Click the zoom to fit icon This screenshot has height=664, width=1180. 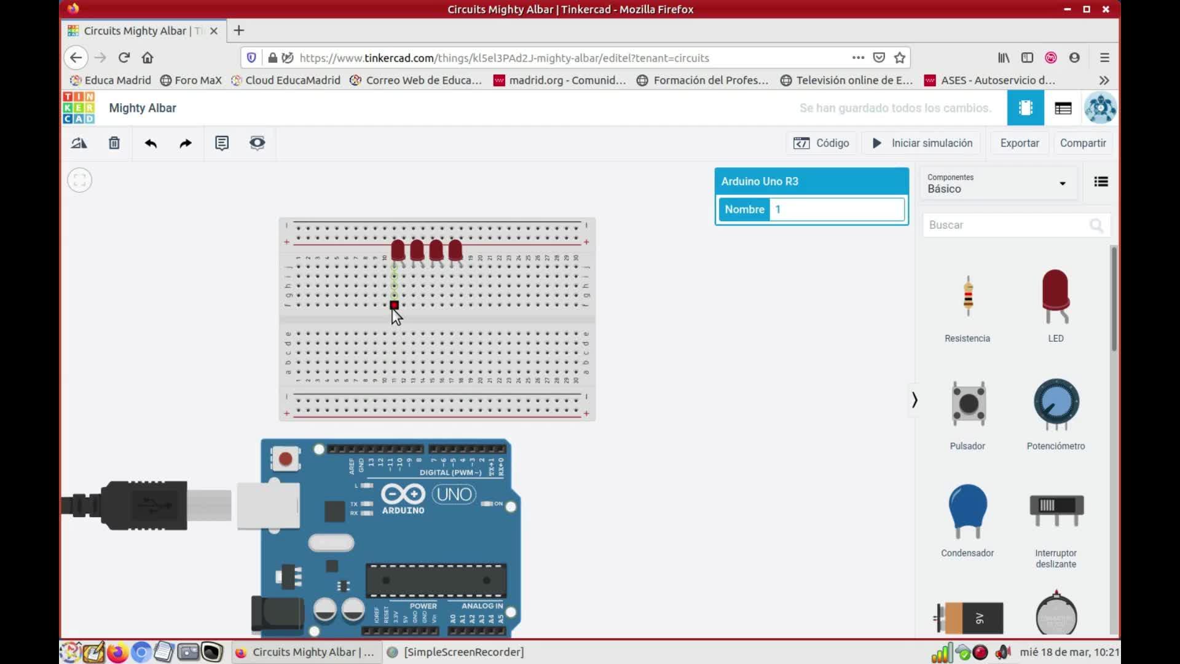pos(79,180)
